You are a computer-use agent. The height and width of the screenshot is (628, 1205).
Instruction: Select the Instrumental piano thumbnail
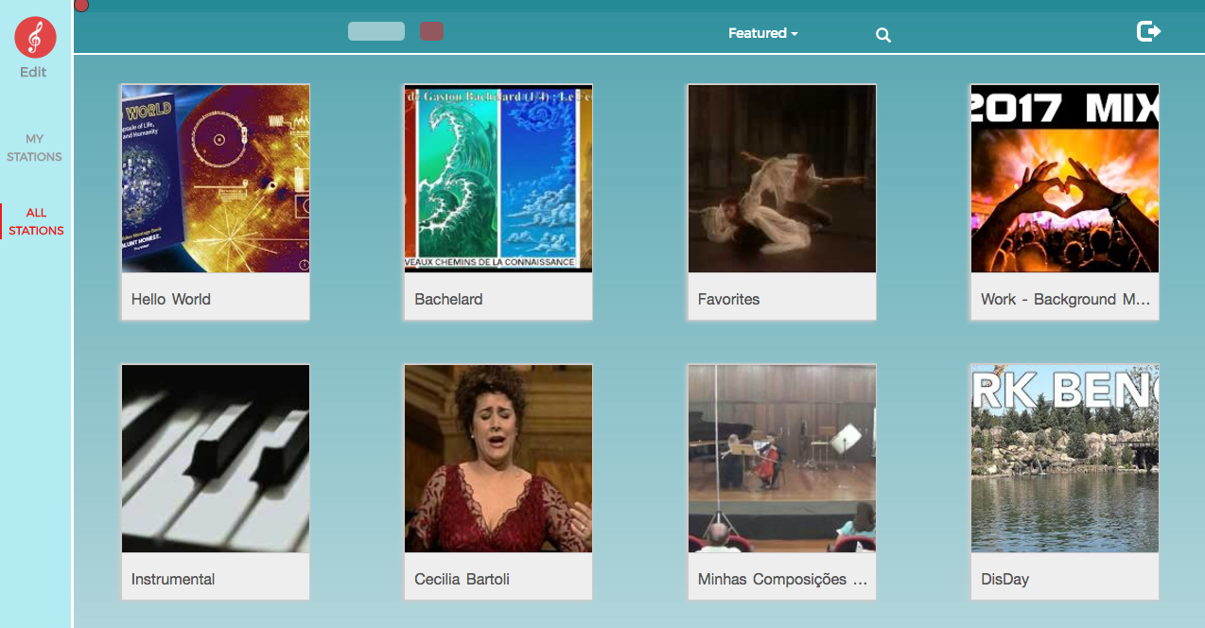point(215,458)
